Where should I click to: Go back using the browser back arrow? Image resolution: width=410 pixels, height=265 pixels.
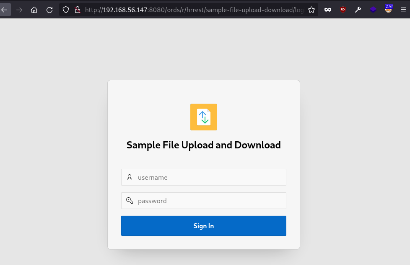click(x=5, y=10)
